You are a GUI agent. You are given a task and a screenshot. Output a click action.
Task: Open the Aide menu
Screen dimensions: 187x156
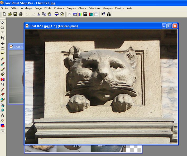(130, 8)
